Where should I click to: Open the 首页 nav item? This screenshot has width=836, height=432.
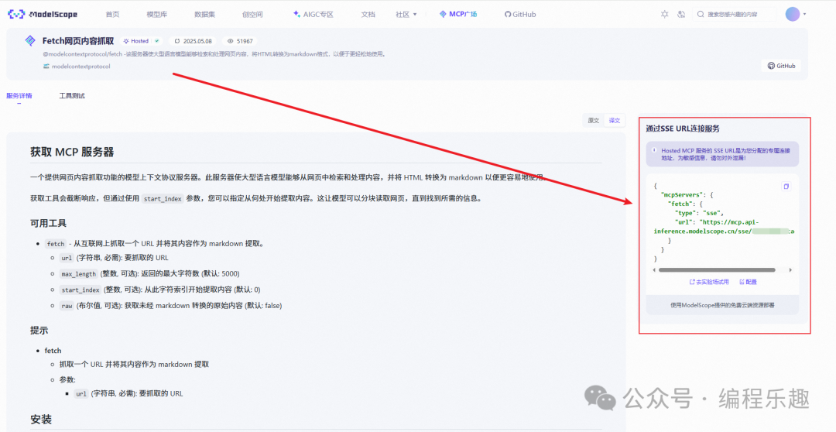click(x=112, y=15)
